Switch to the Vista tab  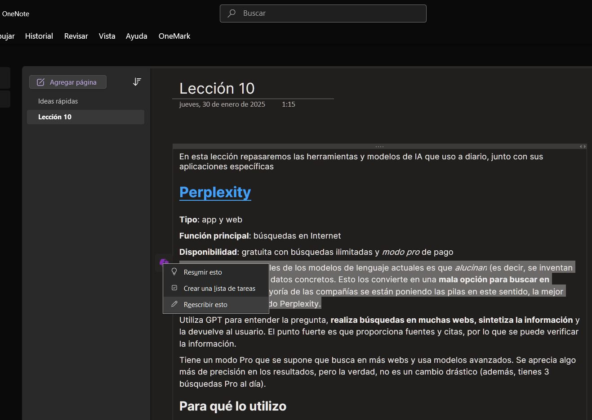(x=107, y=36)
